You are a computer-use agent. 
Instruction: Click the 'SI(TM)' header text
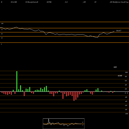point(49,2)
